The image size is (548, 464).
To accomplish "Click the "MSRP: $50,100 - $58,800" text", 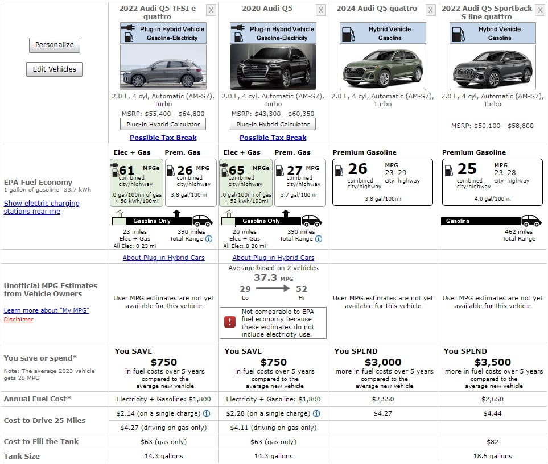I will point(492,126).
